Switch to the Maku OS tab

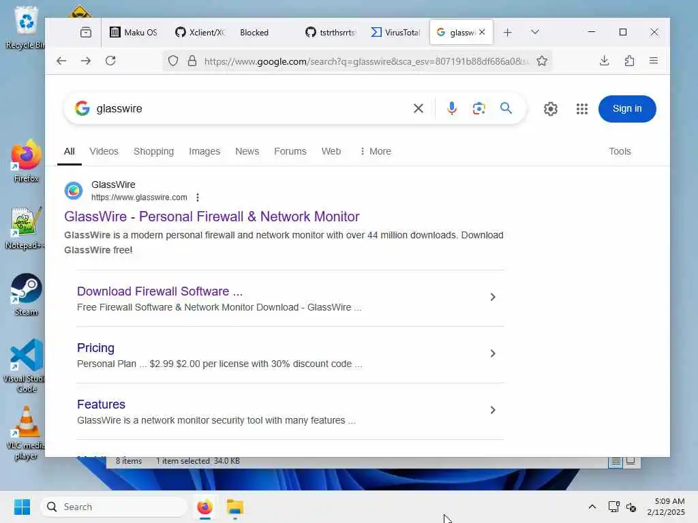tap(134, 32)
